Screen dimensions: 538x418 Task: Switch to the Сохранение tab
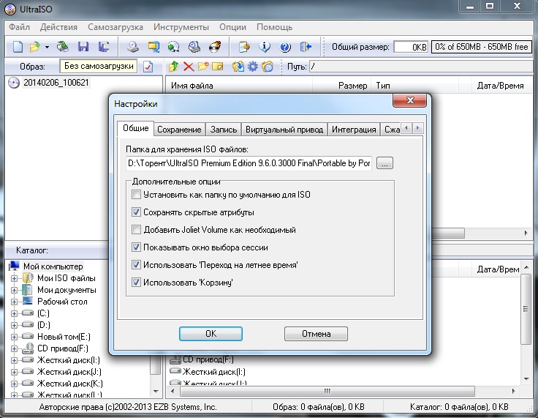click(179, 130)
